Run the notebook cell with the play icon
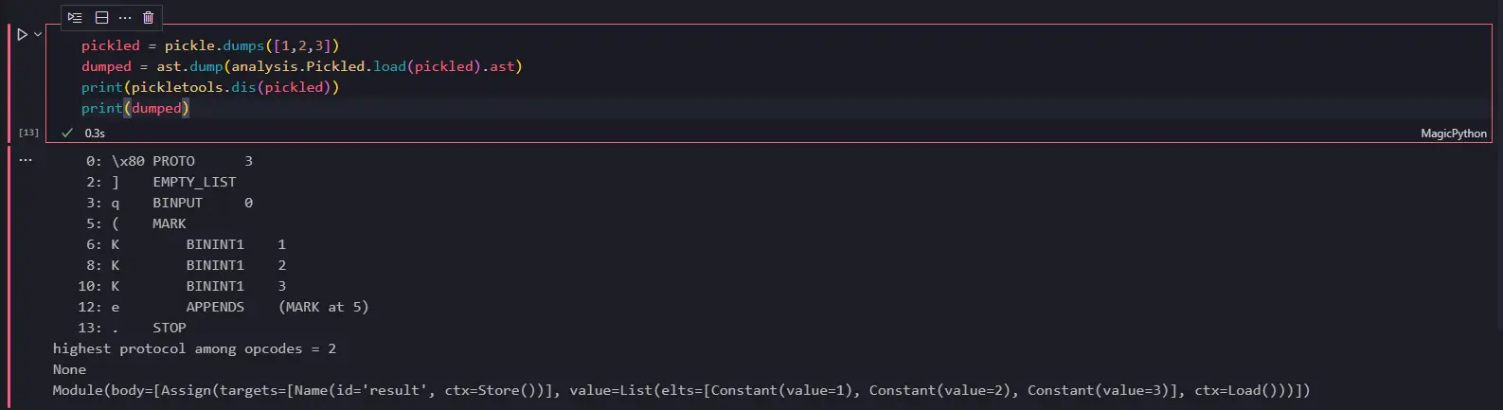1503x410 pixels. tap(22, 34)
